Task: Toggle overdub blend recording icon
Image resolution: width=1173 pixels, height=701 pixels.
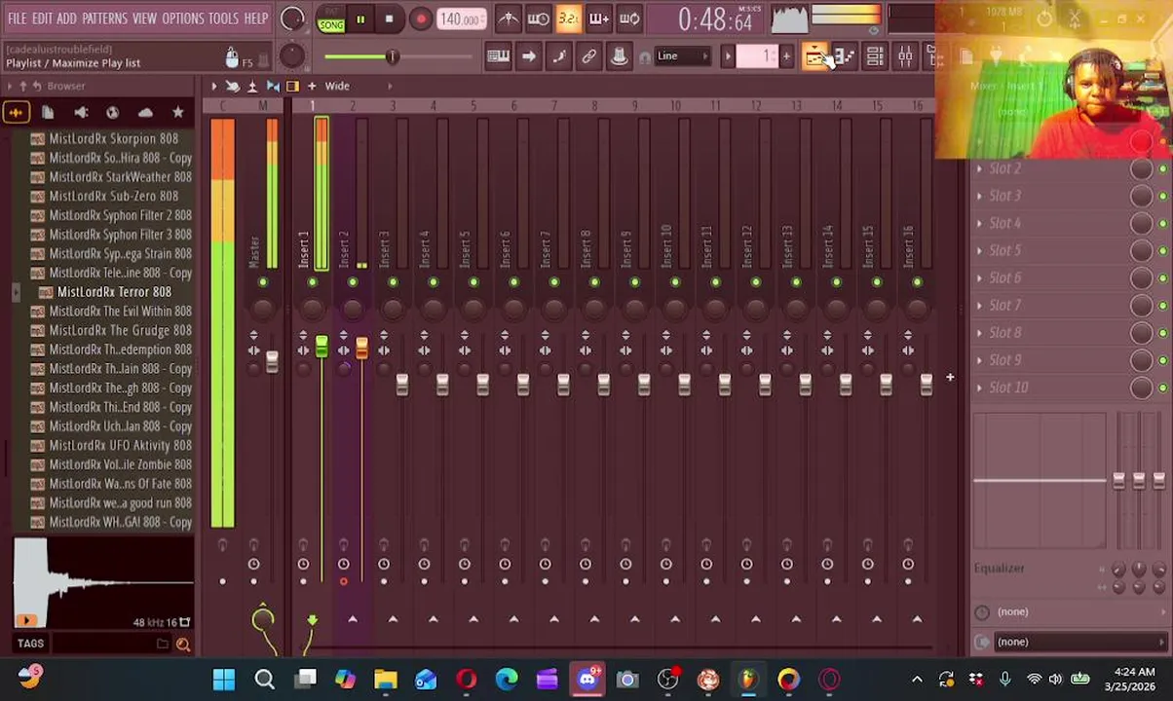Action: click(x=599, y=18)
